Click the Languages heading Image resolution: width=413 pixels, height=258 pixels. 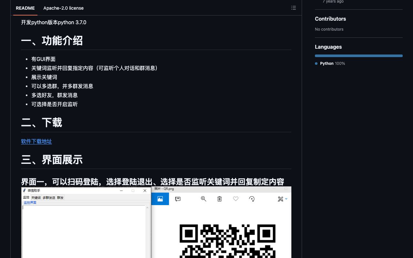pos(328,47)
